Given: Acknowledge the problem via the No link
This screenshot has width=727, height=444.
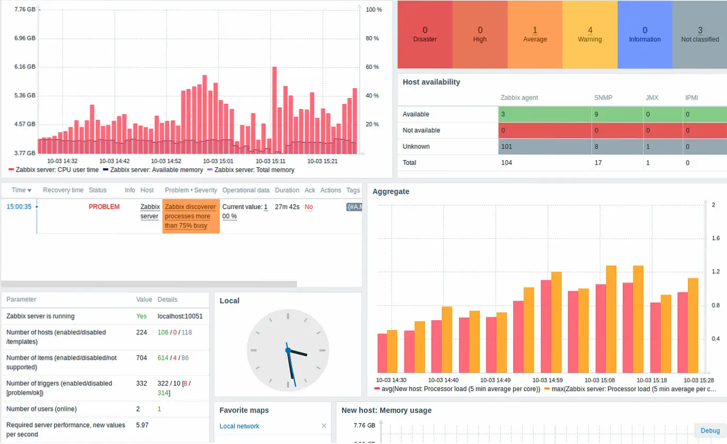Looking at the screenshot, I should point(308,207).
